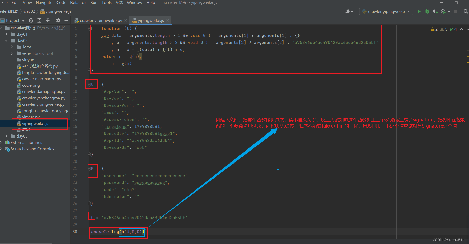Click the Profile run icon

(x=443, y=11)
